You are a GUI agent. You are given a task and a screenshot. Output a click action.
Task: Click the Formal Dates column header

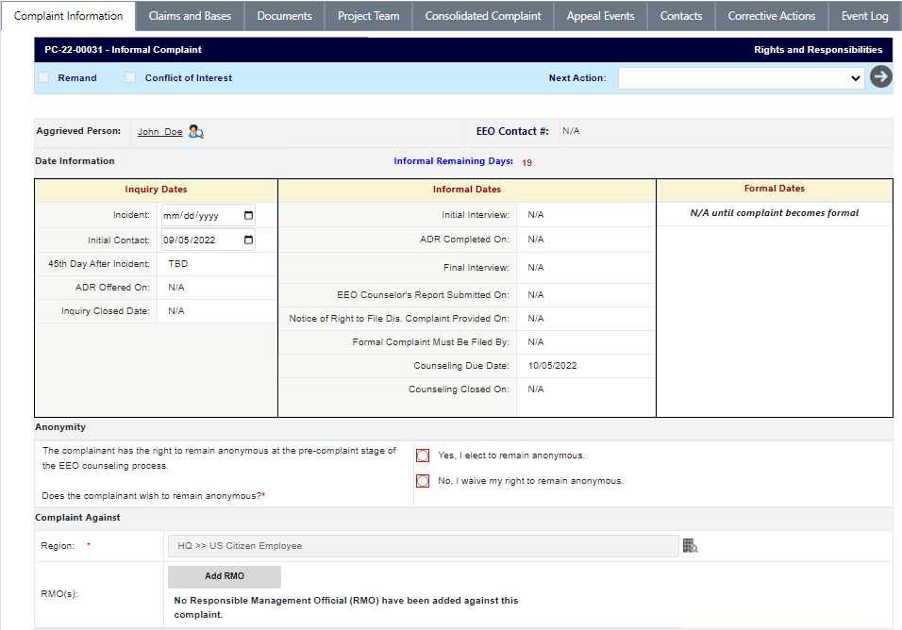[x=775, y=189]
